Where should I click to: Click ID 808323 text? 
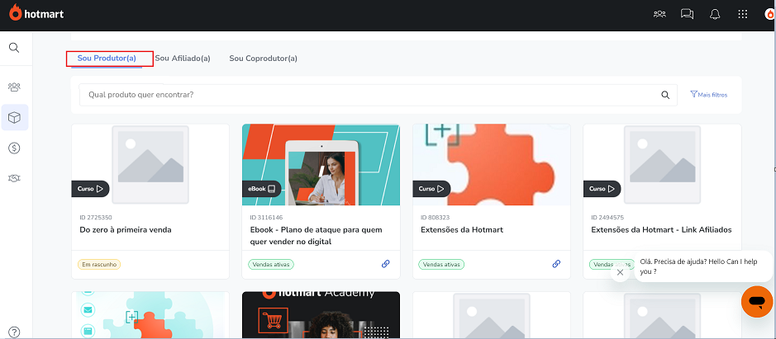click(x=433, y=218)
